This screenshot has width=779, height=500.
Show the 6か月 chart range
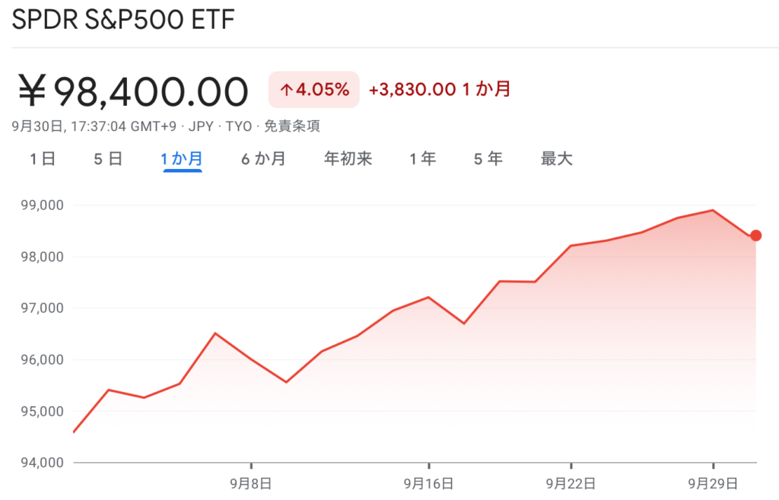(x=263, y=159)
